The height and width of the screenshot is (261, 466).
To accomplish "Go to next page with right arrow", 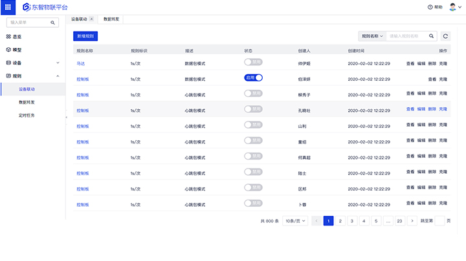I will (x=412, y=221).
